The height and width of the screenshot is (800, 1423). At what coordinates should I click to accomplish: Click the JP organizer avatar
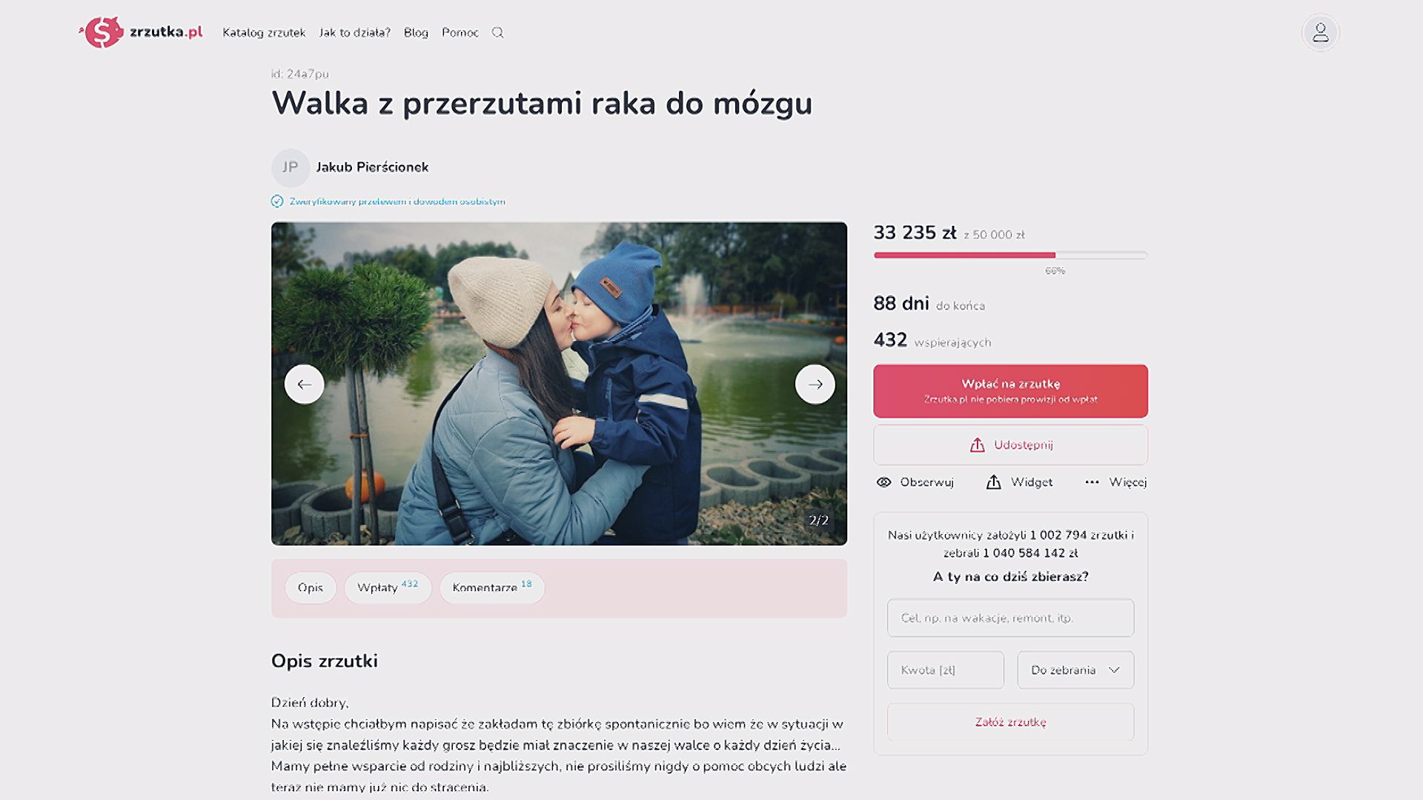coord(290,167)
